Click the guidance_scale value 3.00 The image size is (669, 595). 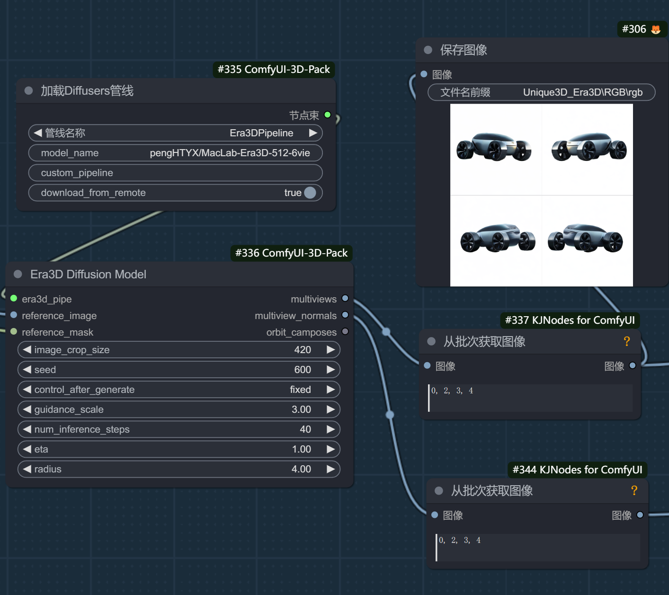[x=301, y=409]
